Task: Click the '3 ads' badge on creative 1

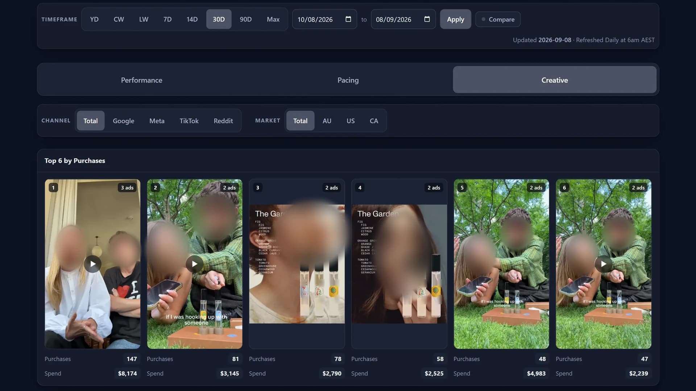Action: click(127, 188)
